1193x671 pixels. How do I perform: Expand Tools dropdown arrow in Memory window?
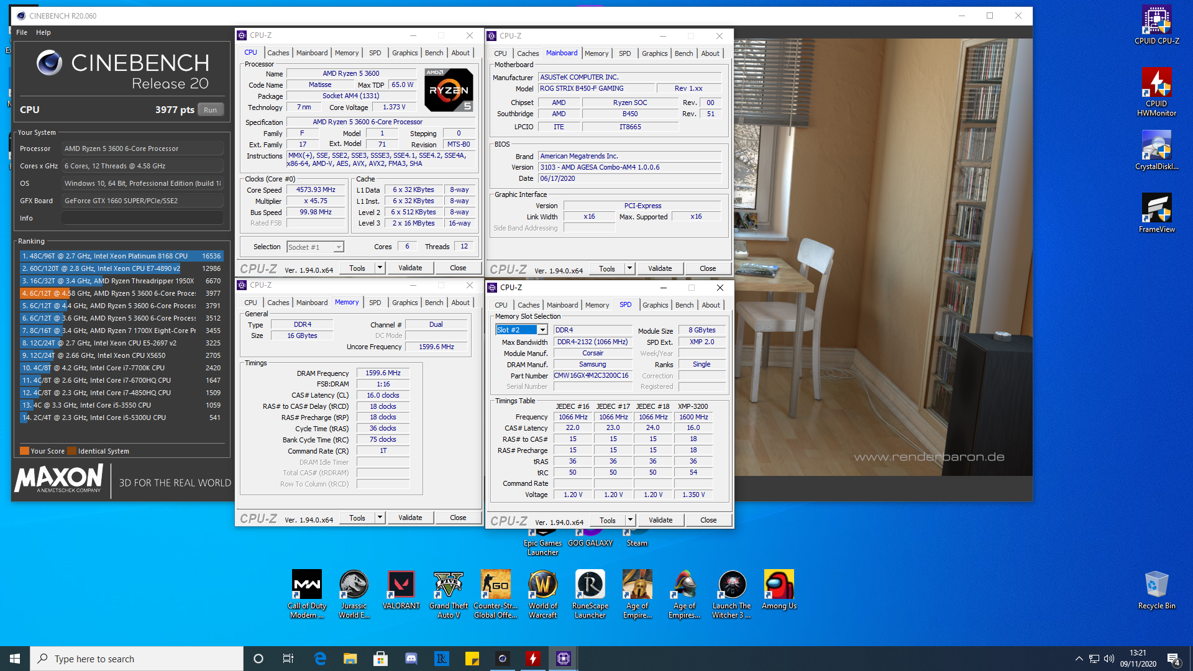coord(380,518)
